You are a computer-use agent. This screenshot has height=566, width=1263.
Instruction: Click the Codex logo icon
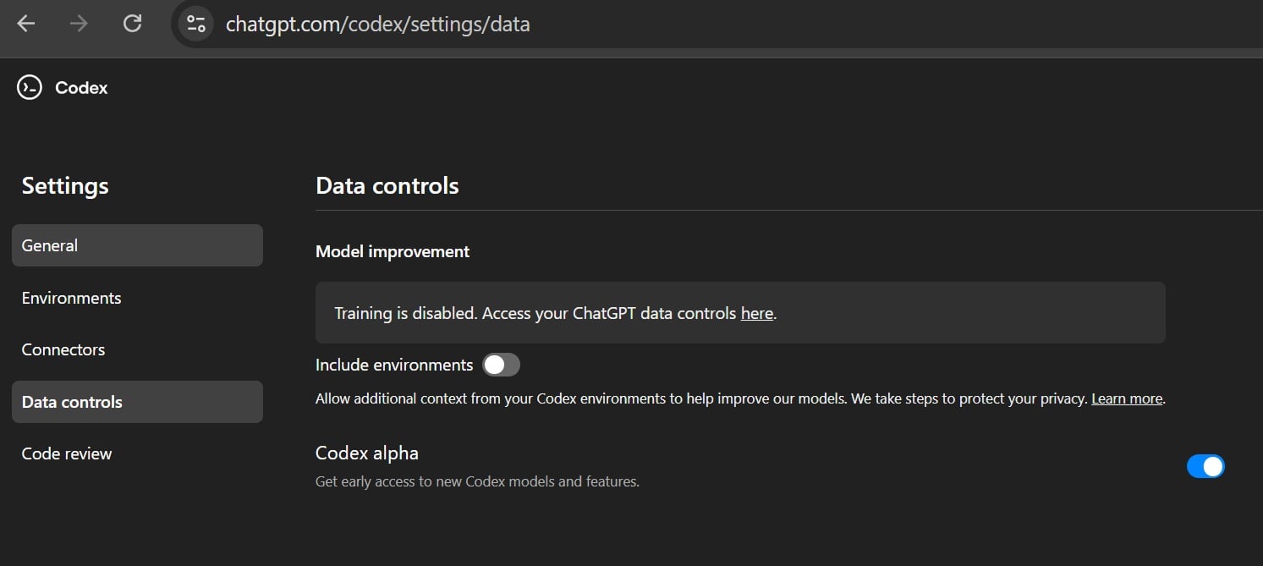pyautogui.click(x=29, y=87)
